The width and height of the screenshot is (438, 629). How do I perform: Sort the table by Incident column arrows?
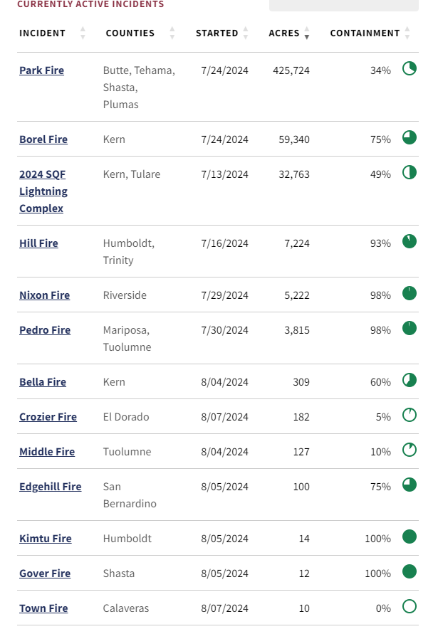coord(83,33)
